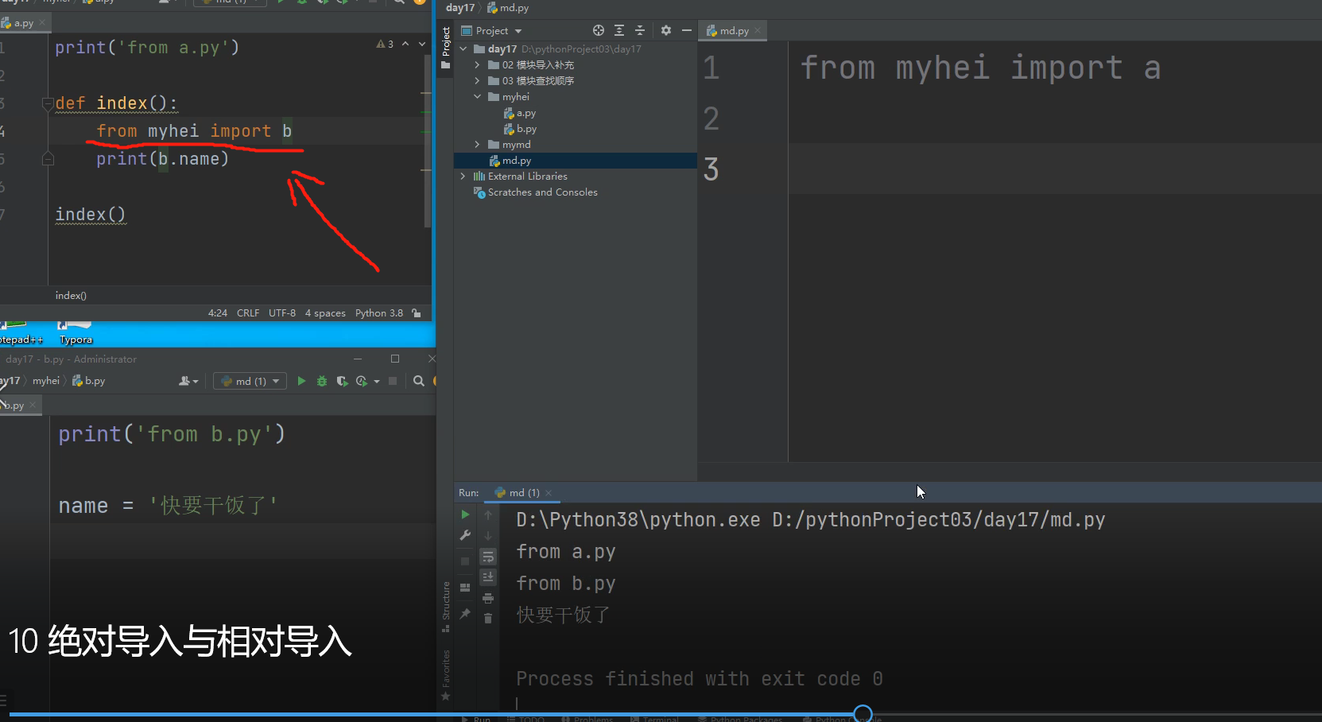Click myhei breadcrumb in b.py window

pyautogui.click(x=46, y=381)
